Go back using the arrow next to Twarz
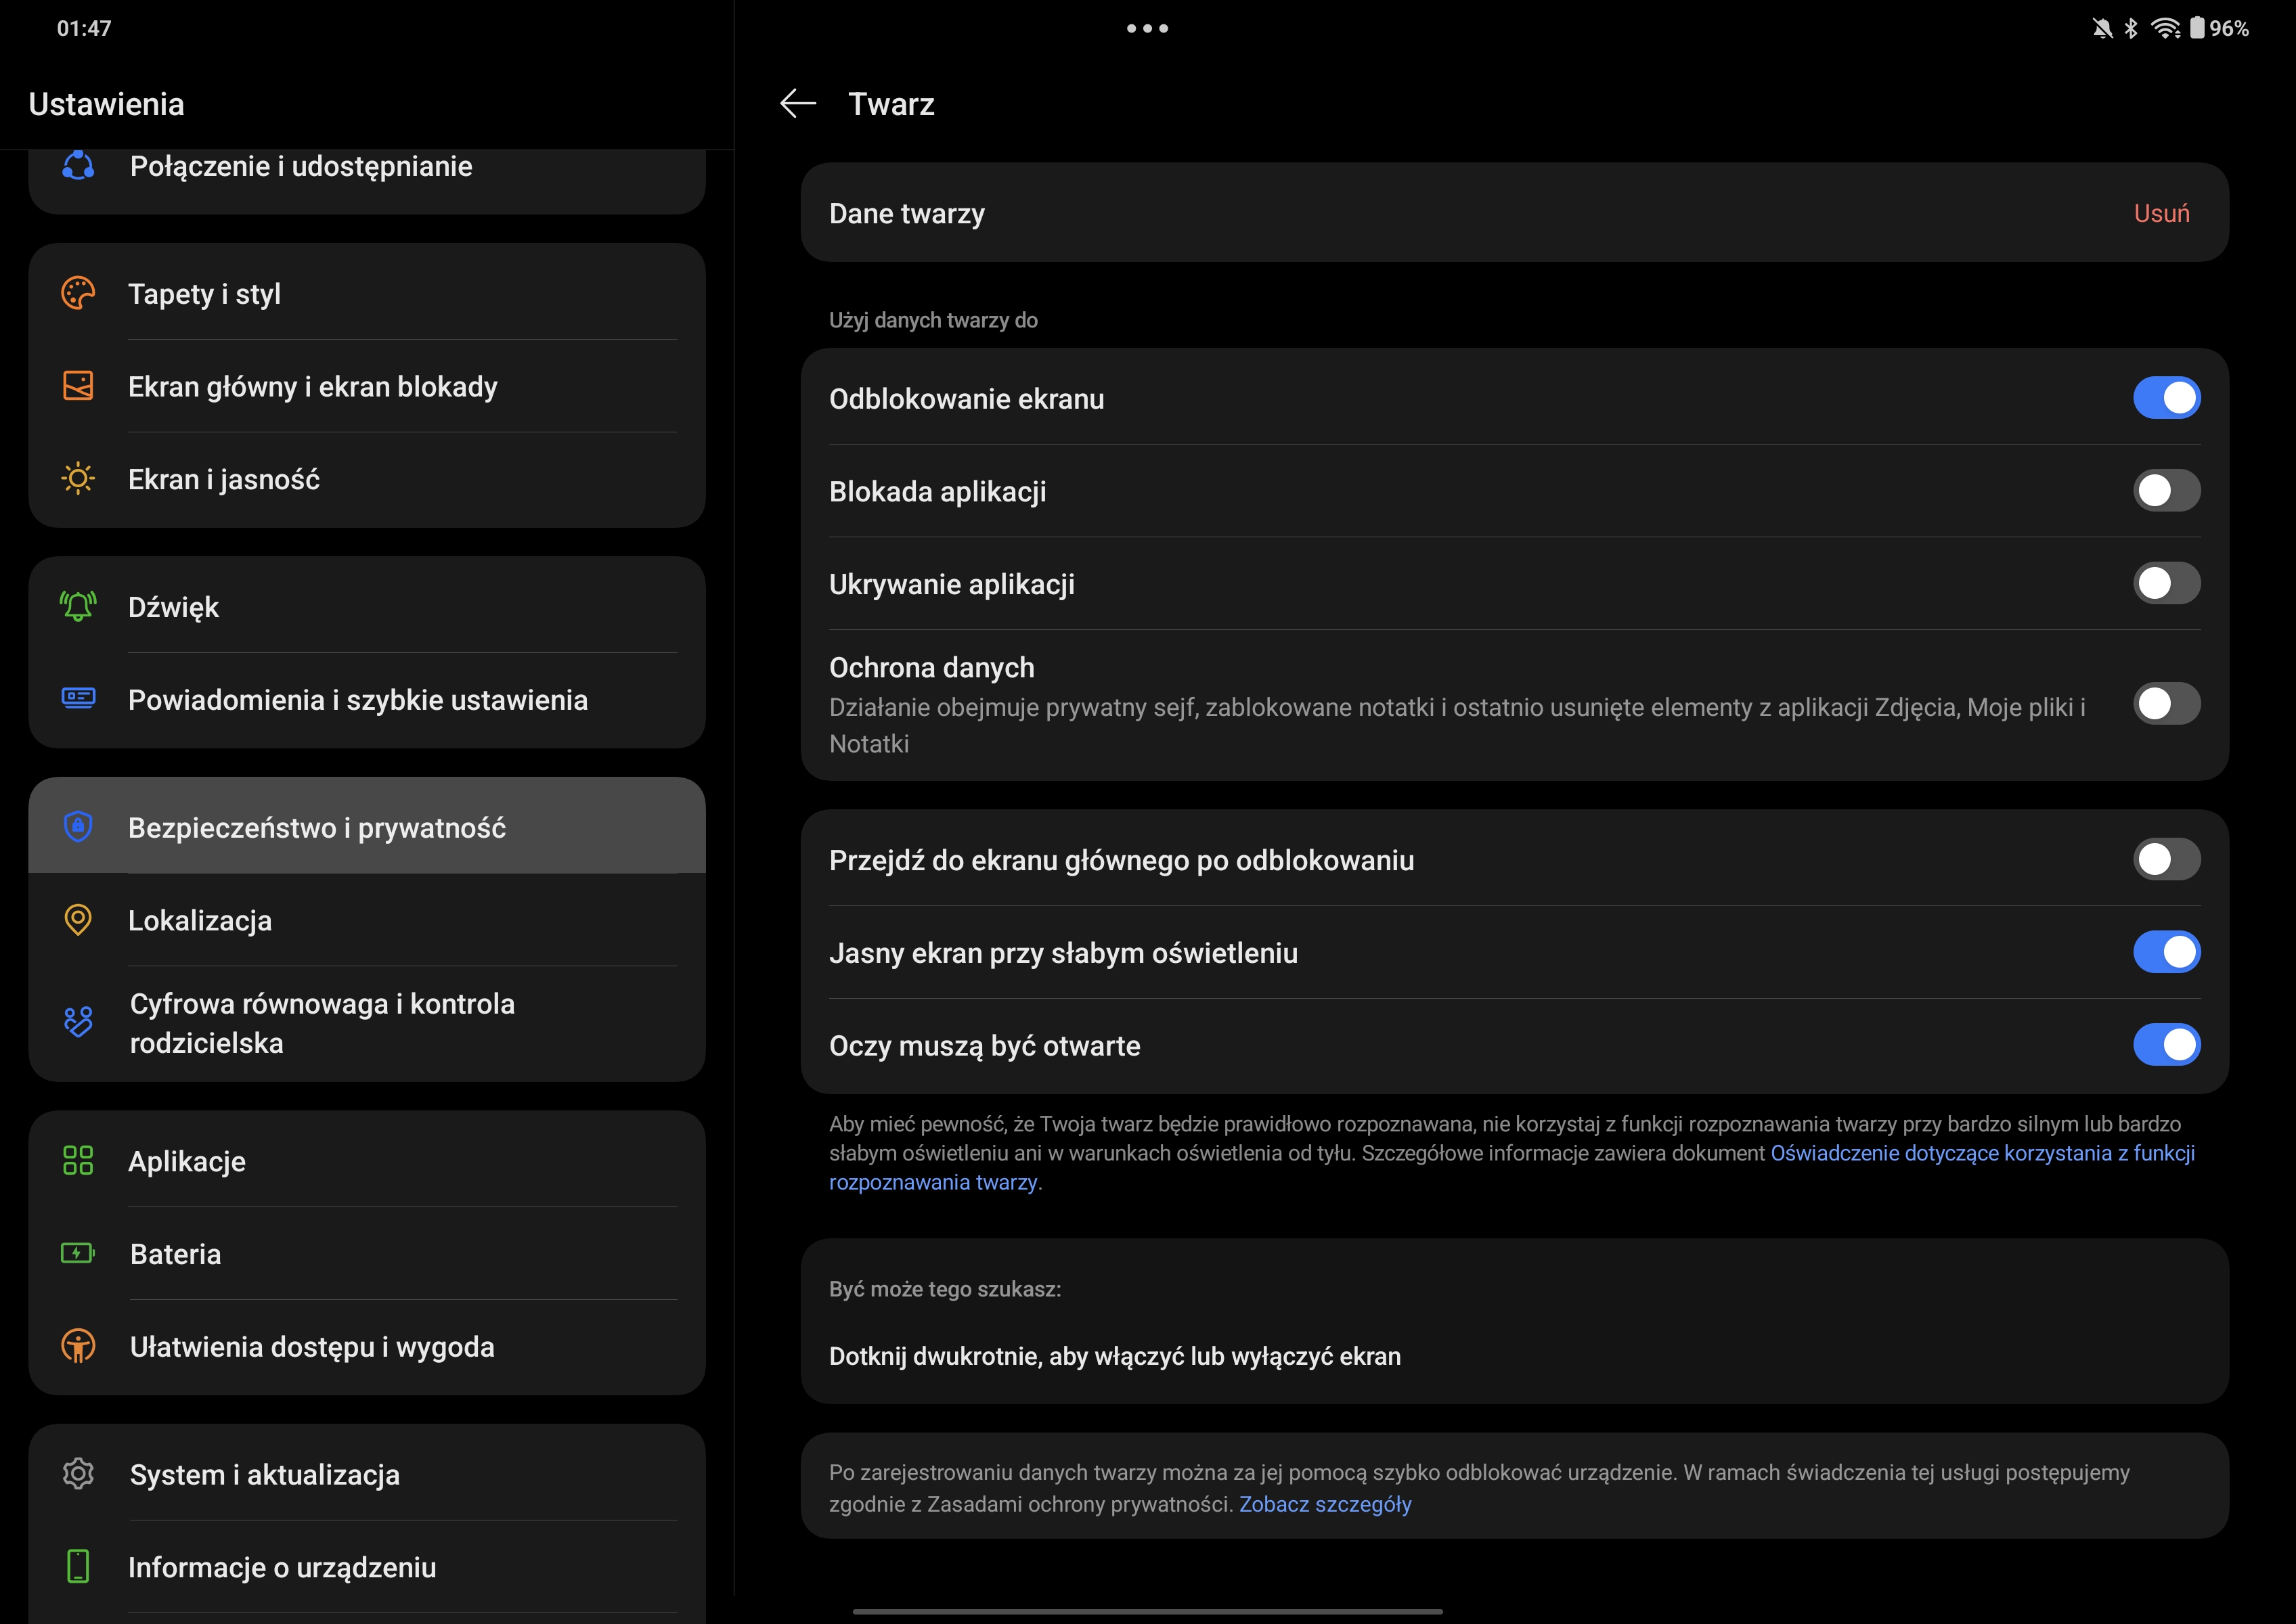Screen dimensions: 2296x1624 point(797,103)
